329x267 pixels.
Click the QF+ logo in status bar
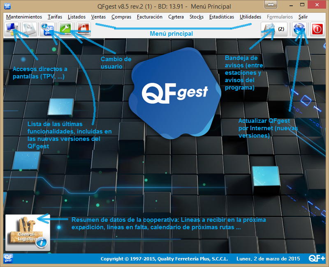click(317, 258)
